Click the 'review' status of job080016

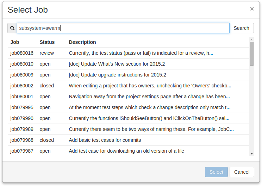tap(46, 53)
